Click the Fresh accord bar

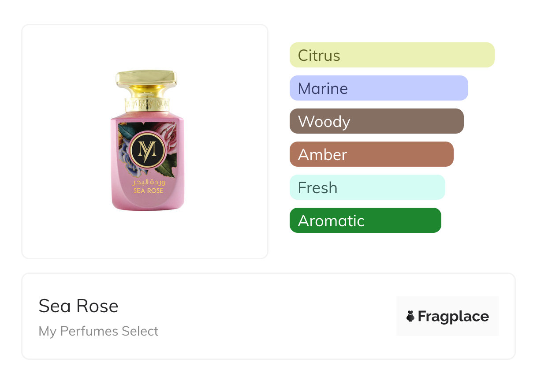[x=367, y=187]
